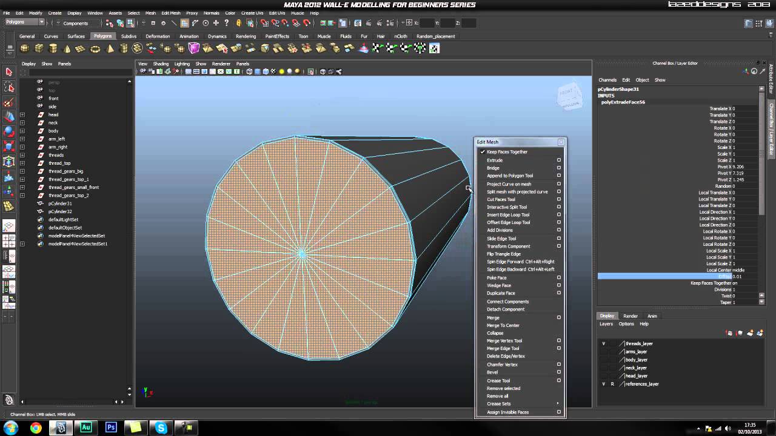Expand the arm_left node in Outliner

click(22, 139)
